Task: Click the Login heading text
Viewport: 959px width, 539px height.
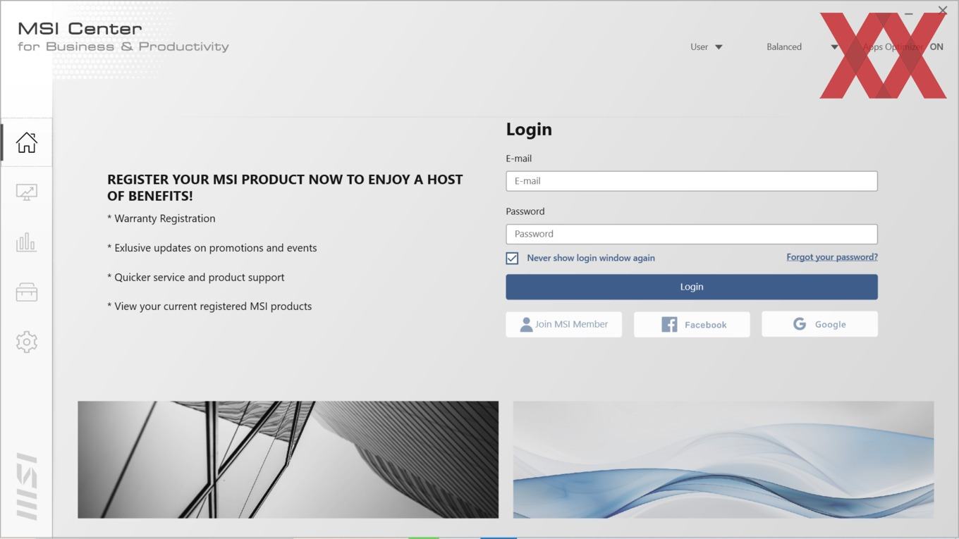Action: (x=529, y=130)
